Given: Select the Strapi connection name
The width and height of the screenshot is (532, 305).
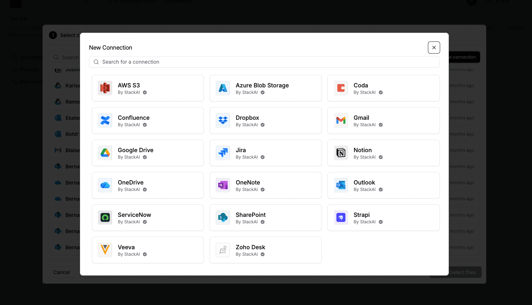Looking at the screenshot, I should coord(362,215).
